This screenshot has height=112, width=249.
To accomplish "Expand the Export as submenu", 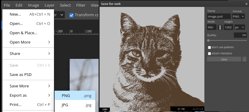I will (28, 95).
